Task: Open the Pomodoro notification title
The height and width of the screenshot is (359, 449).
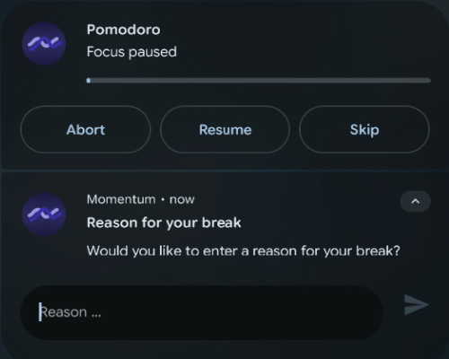Action: click(x=123, y=30)
